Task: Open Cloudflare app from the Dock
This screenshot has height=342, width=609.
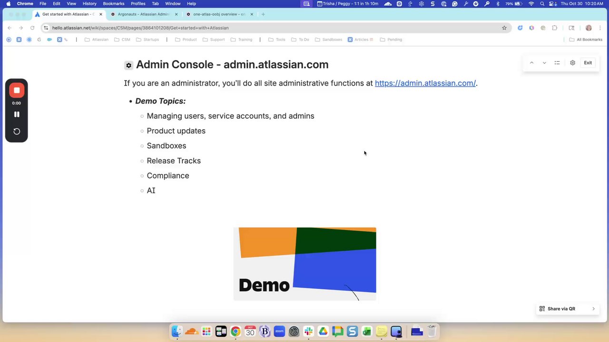Action: point(191,331)
